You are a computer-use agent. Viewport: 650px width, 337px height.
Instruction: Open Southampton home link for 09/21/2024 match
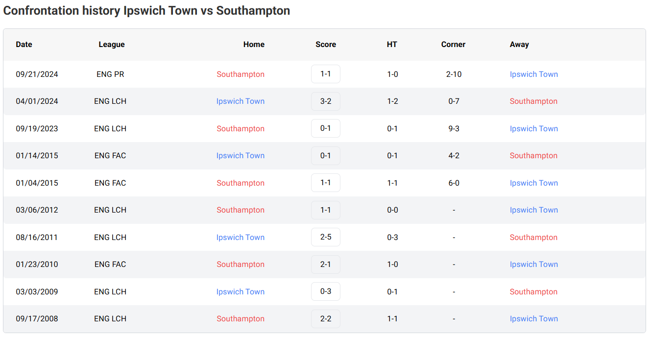tap(241, 74)
